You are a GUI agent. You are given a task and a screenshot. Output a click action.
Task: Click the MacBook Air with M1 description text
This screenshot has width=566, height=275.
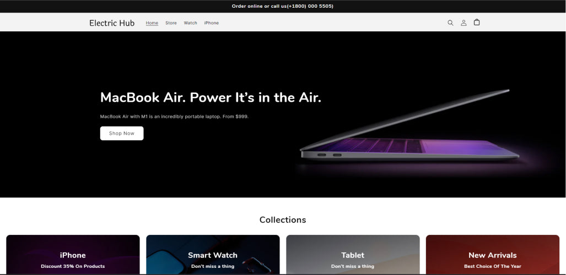174,117
